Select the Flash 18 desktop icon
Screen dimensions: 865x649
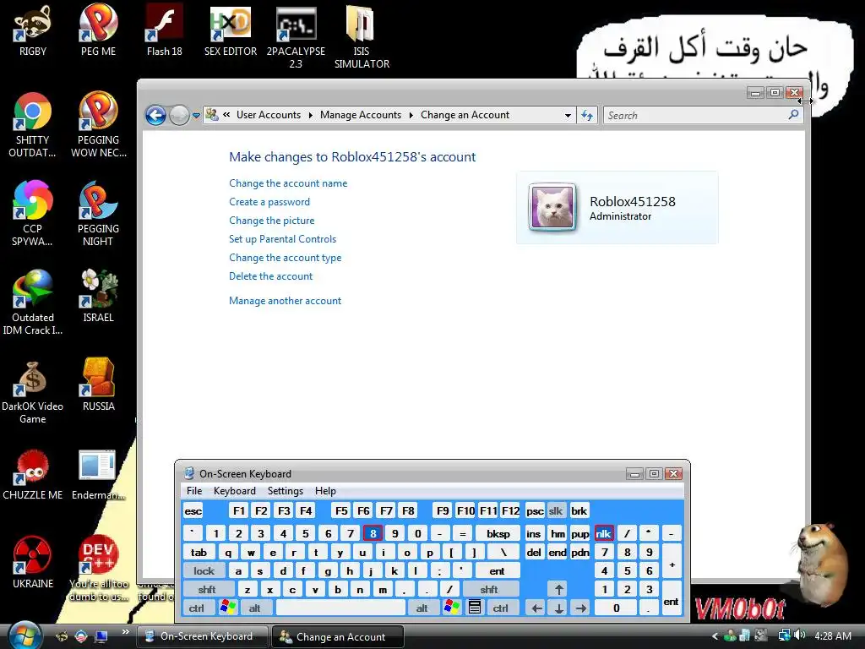pyautogui.click(x=165, y=30)
